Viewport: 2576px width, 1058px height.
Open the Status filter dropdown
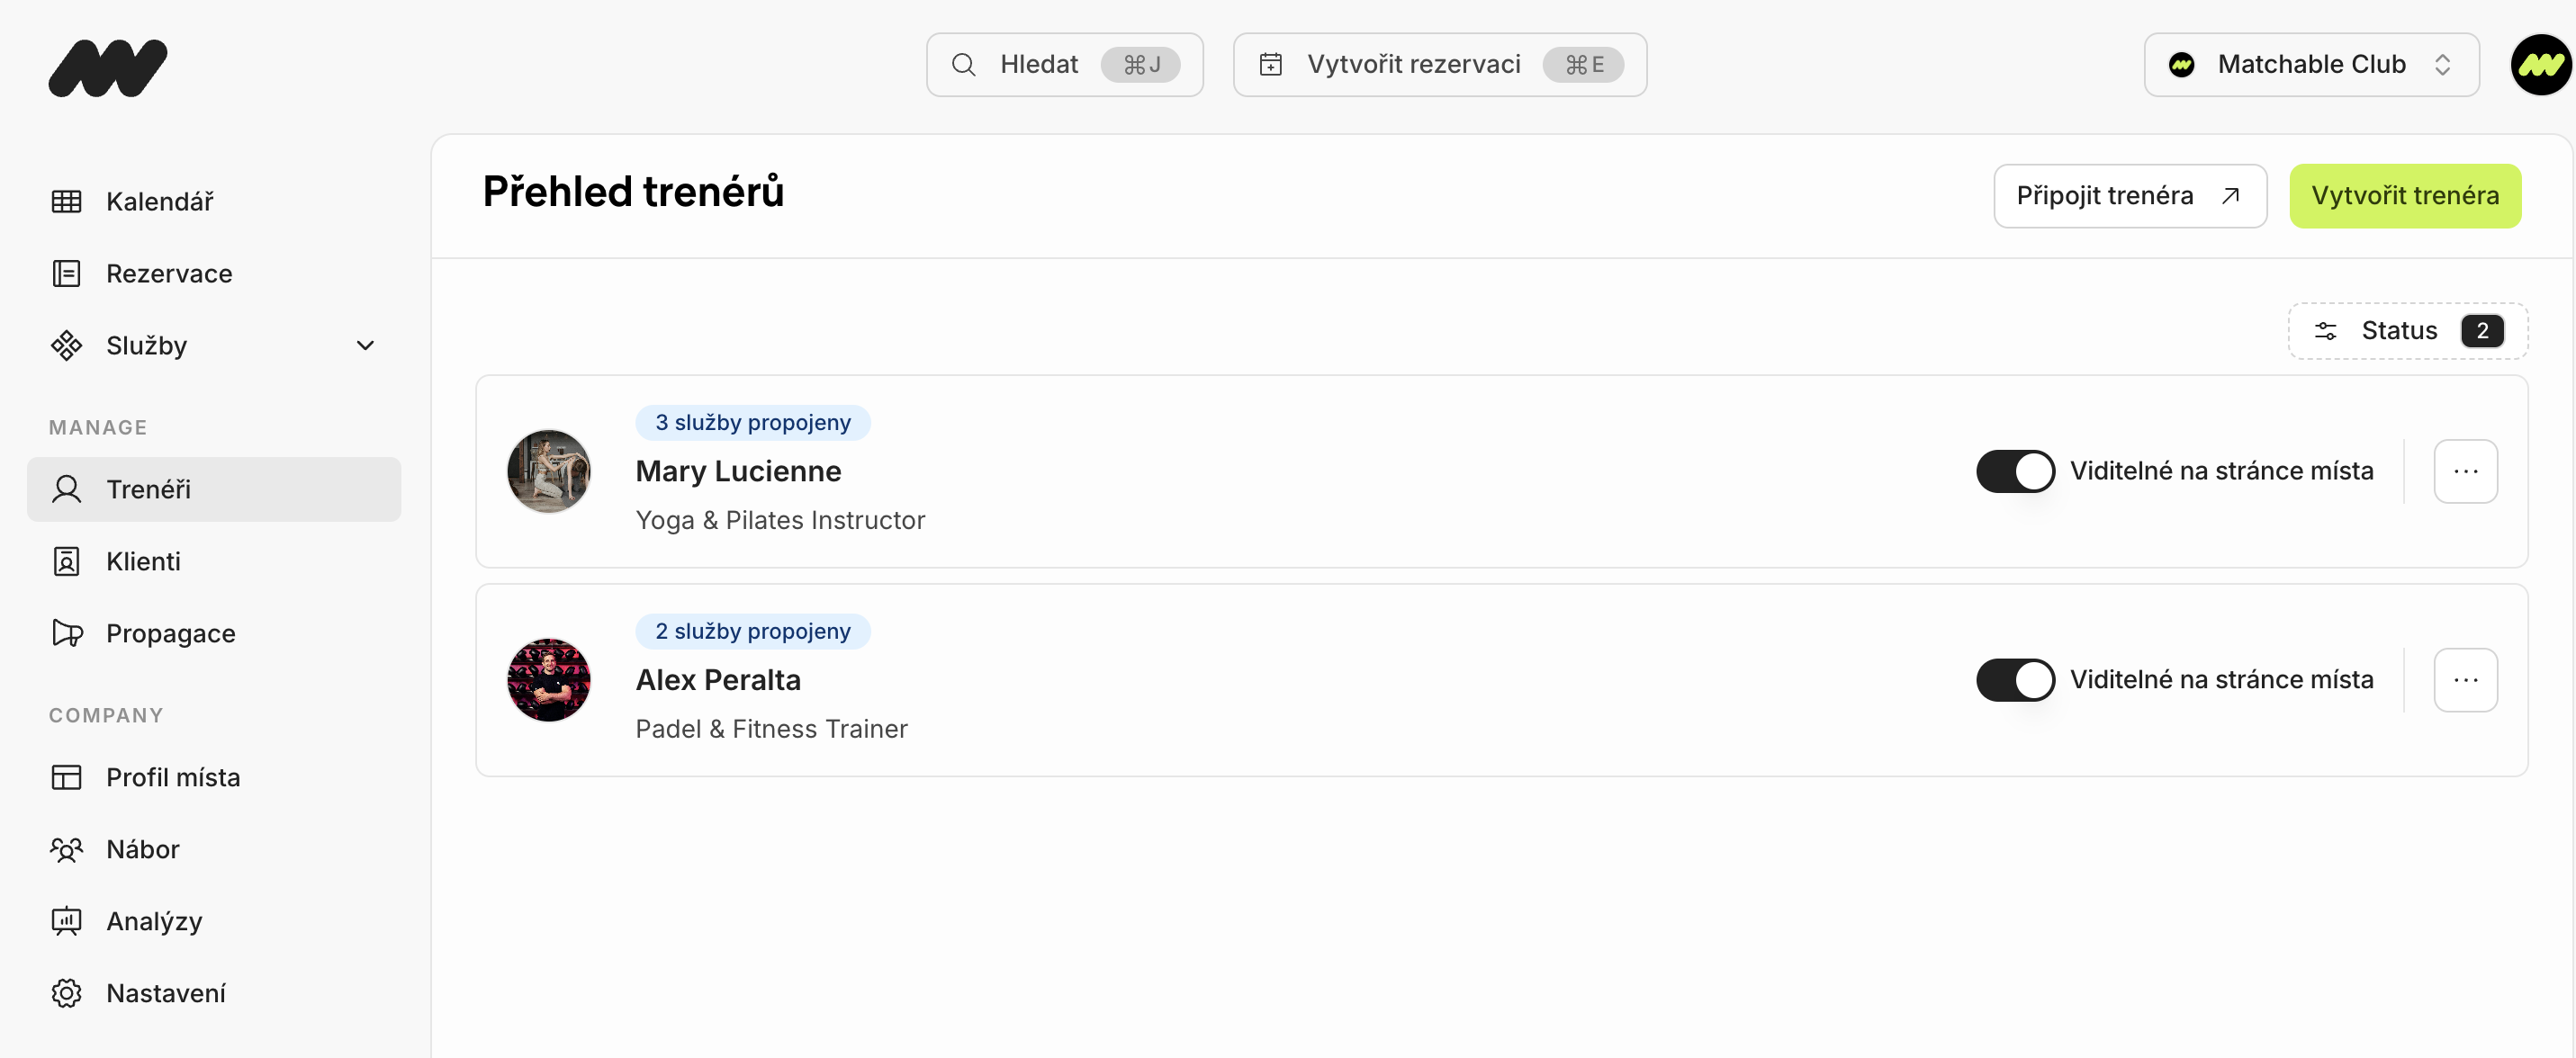click(2407, 331)
